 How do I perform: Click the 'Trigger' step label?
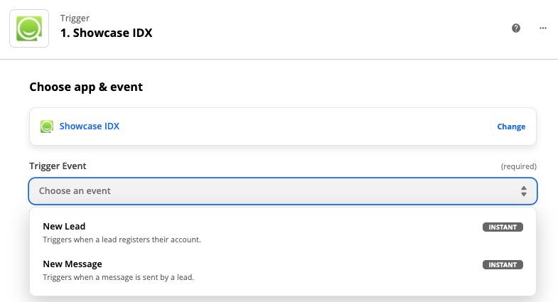click(75, 18)
